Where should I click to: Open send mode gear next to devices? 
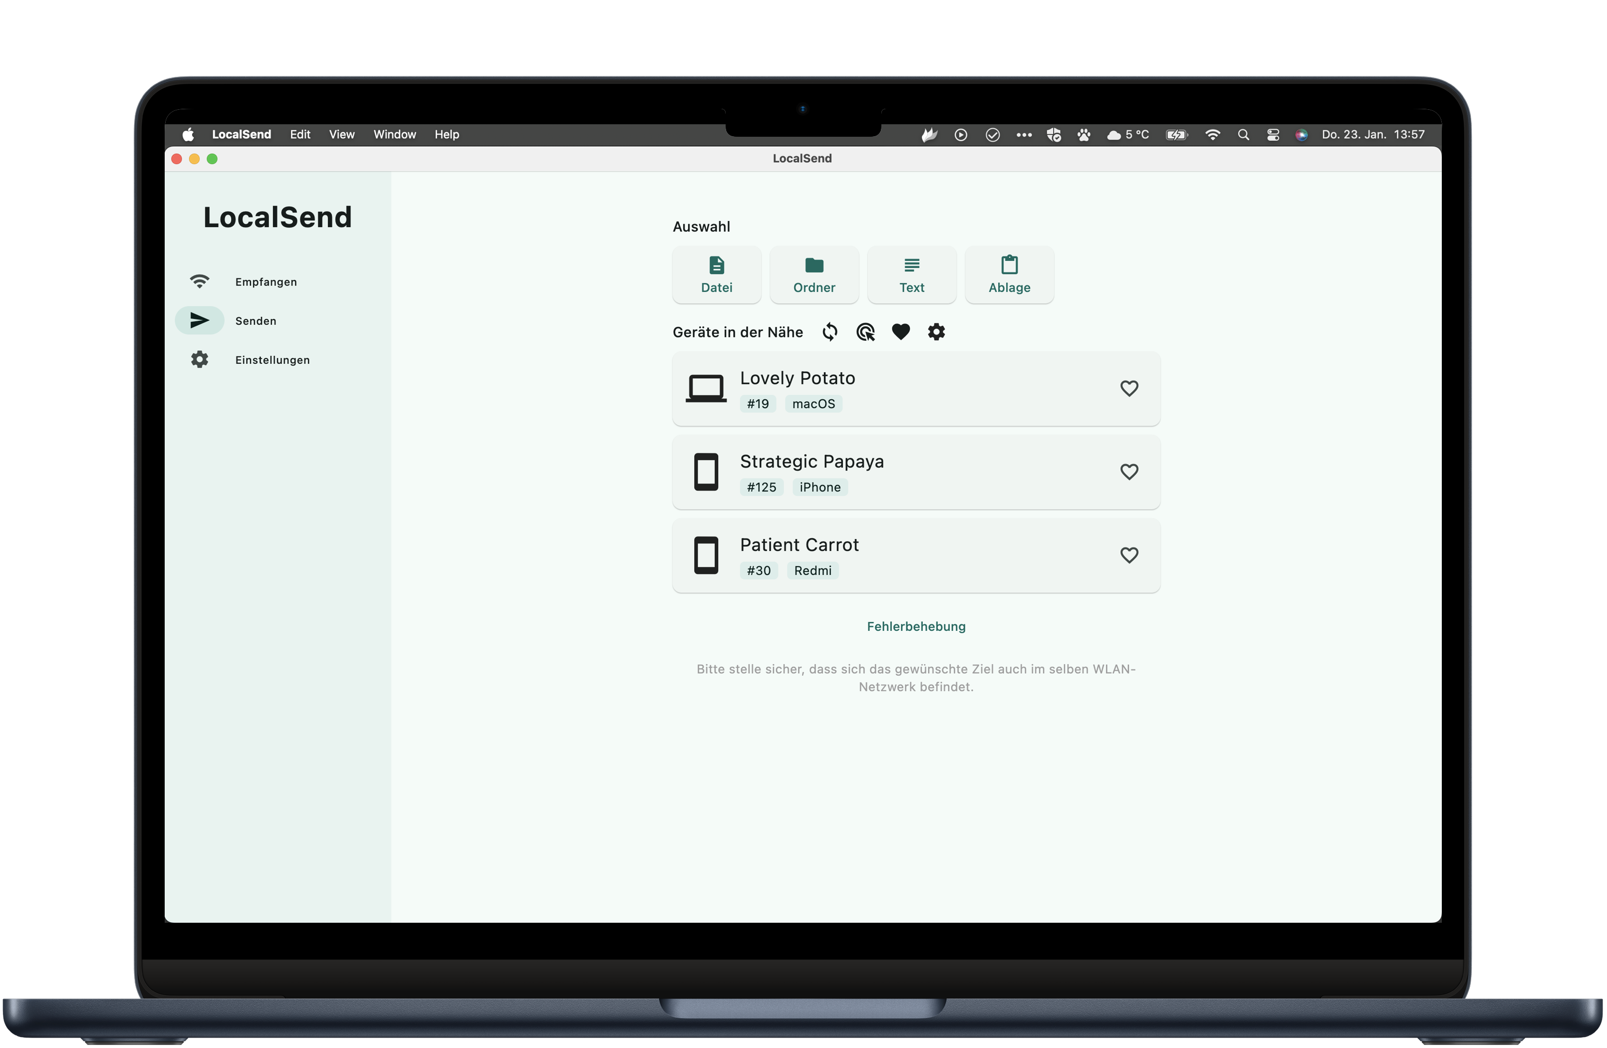coord(936,332)
